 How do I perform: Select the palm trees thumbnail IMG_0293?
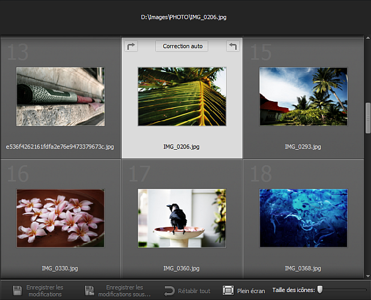(303, 97)
